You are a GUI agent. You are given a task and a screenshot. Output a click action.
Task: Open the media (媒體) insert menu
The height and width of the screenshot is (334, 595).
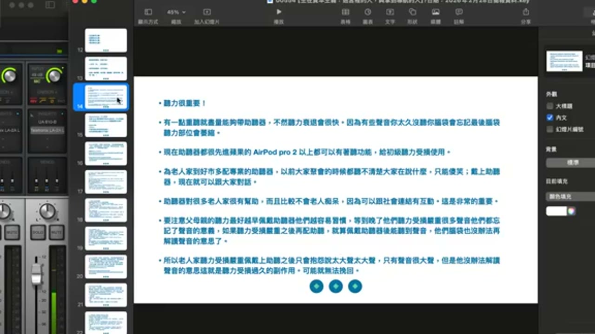pyautogui.click(x=436, y=12)
